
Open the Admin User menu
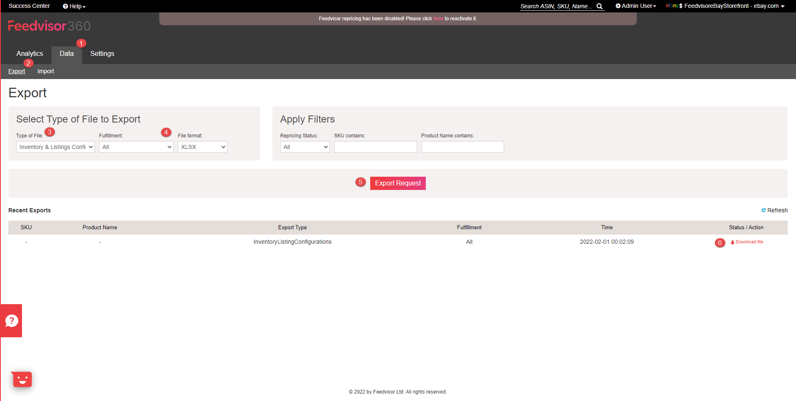click(636, 6)
